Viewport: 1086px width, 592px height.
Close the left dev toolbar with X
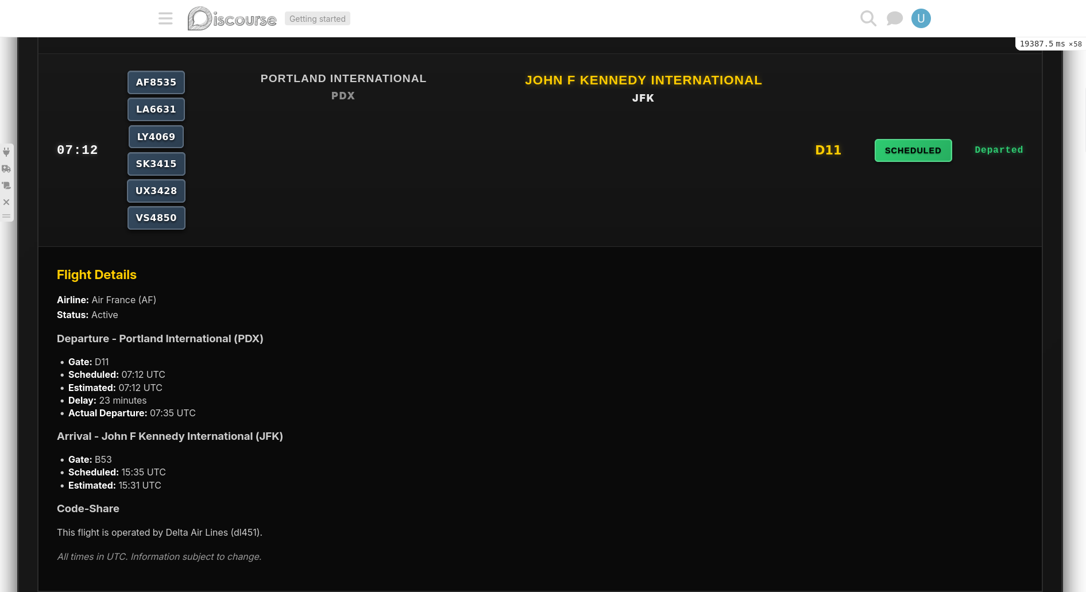[x=6, y=202]
